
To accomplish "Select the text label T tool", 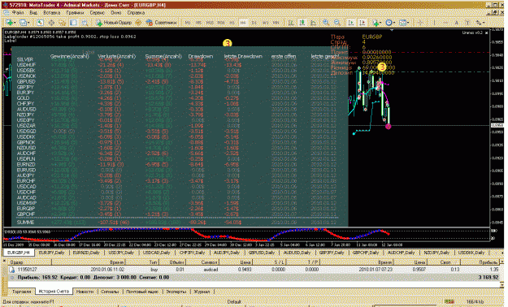I will pyautogui.click(x=467, y=23).
